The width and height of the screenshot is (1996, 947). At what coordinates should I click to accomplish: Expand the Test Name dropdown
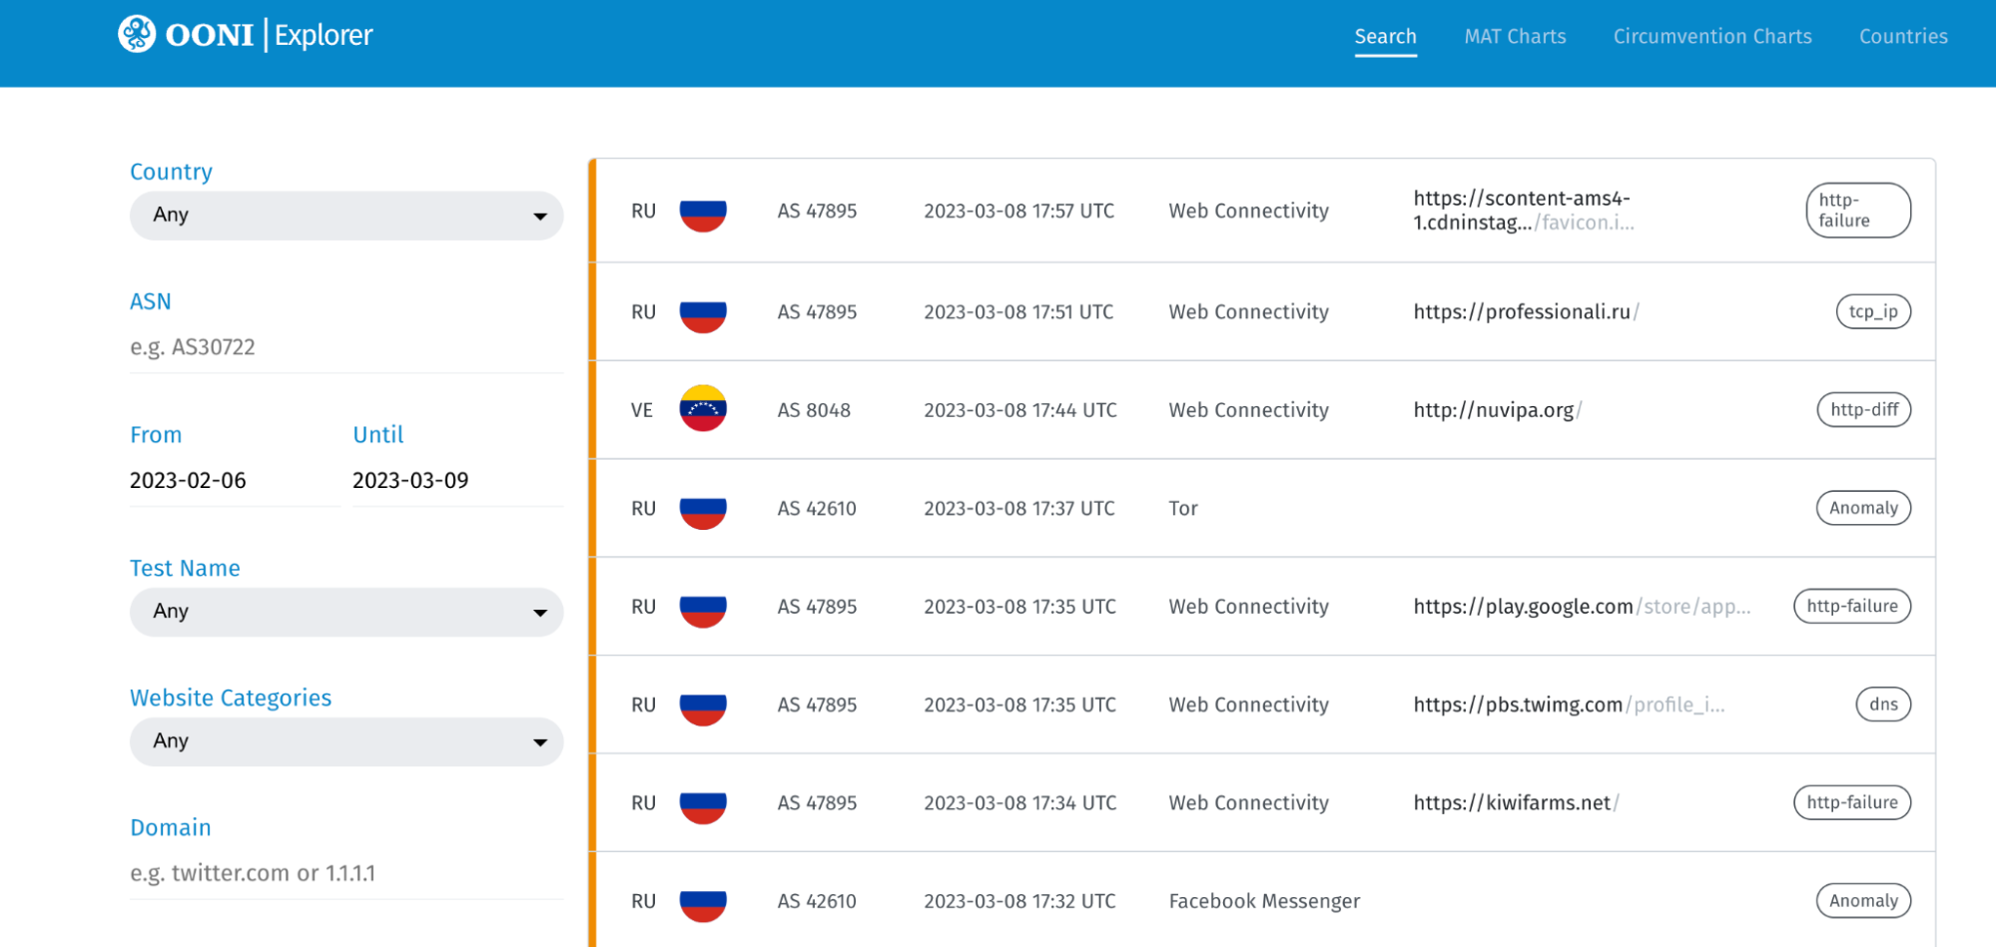(345, 612)
